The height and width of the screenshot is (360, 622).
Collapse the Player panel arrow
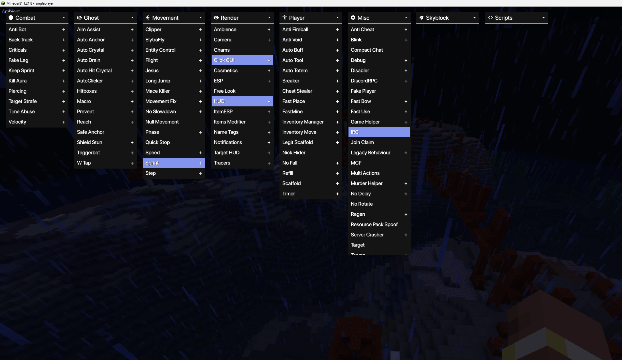click(x=337, y=18)
